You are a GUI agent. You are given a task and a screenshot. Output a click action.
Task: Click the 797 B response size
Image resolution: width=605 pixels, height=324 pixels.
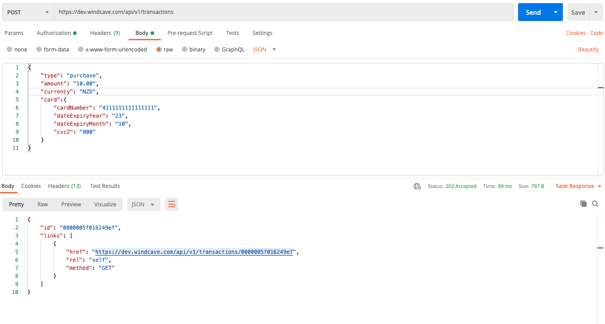[x=538, y=186]
